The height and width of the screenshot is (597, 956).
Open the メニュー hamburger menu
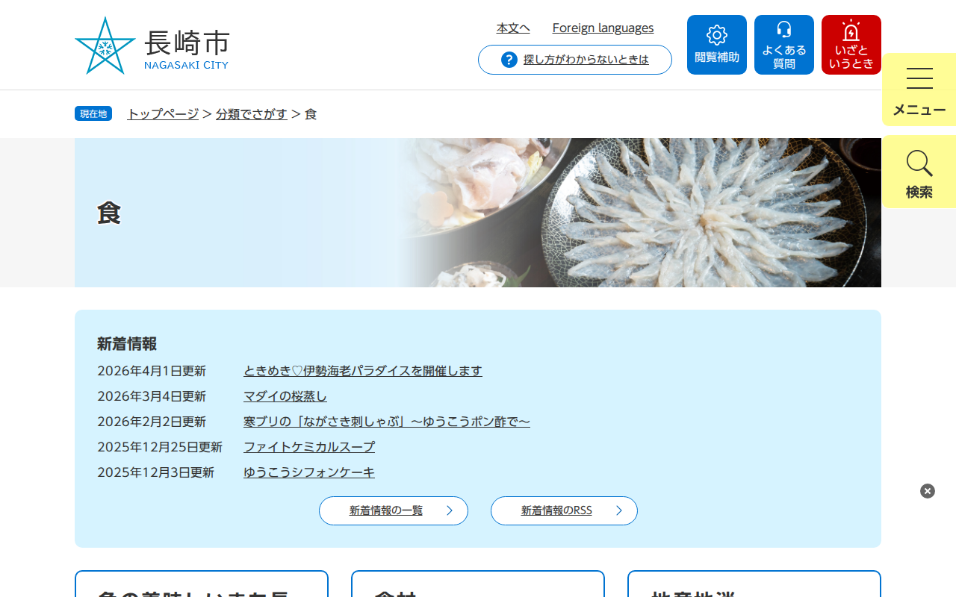point(919,90)
